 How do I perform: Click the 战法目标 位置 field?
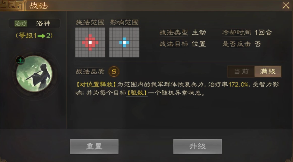(182, 44)
